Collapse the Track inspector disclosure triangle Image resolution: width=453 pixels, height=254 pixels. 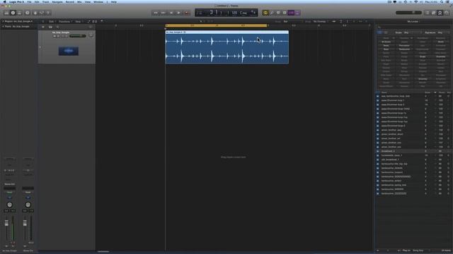click(x=3, y=27)
